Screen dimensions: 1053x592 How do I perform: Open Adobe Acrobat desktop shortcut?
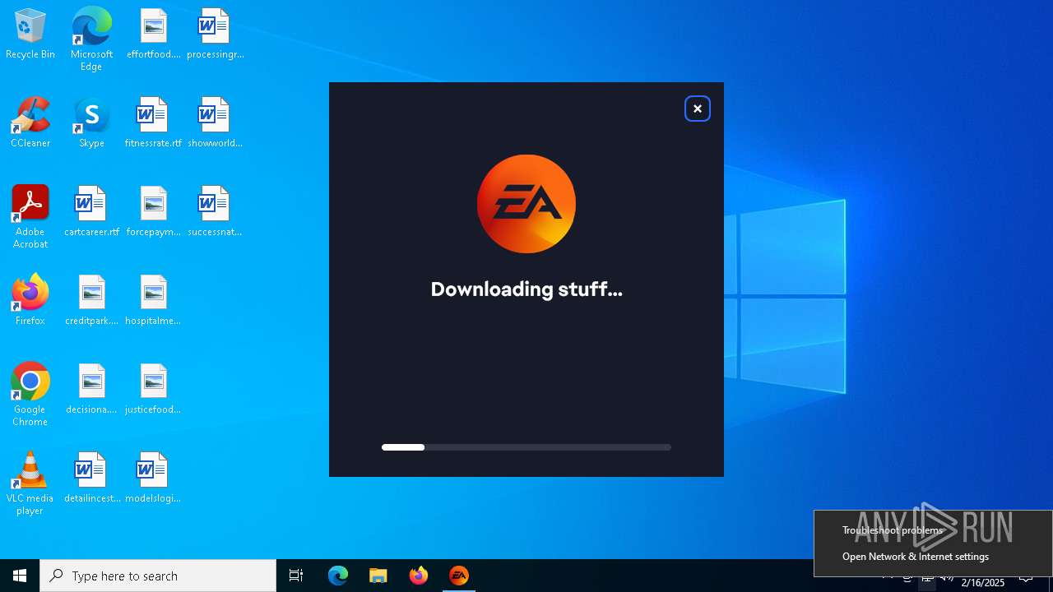coord(30,217)
